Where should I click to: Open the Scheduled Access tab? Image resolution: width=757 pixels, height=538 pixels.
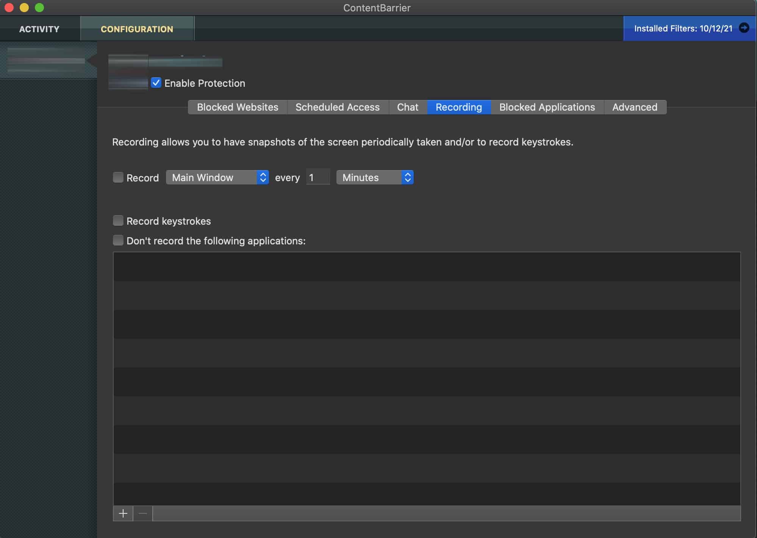click(338, 107)
